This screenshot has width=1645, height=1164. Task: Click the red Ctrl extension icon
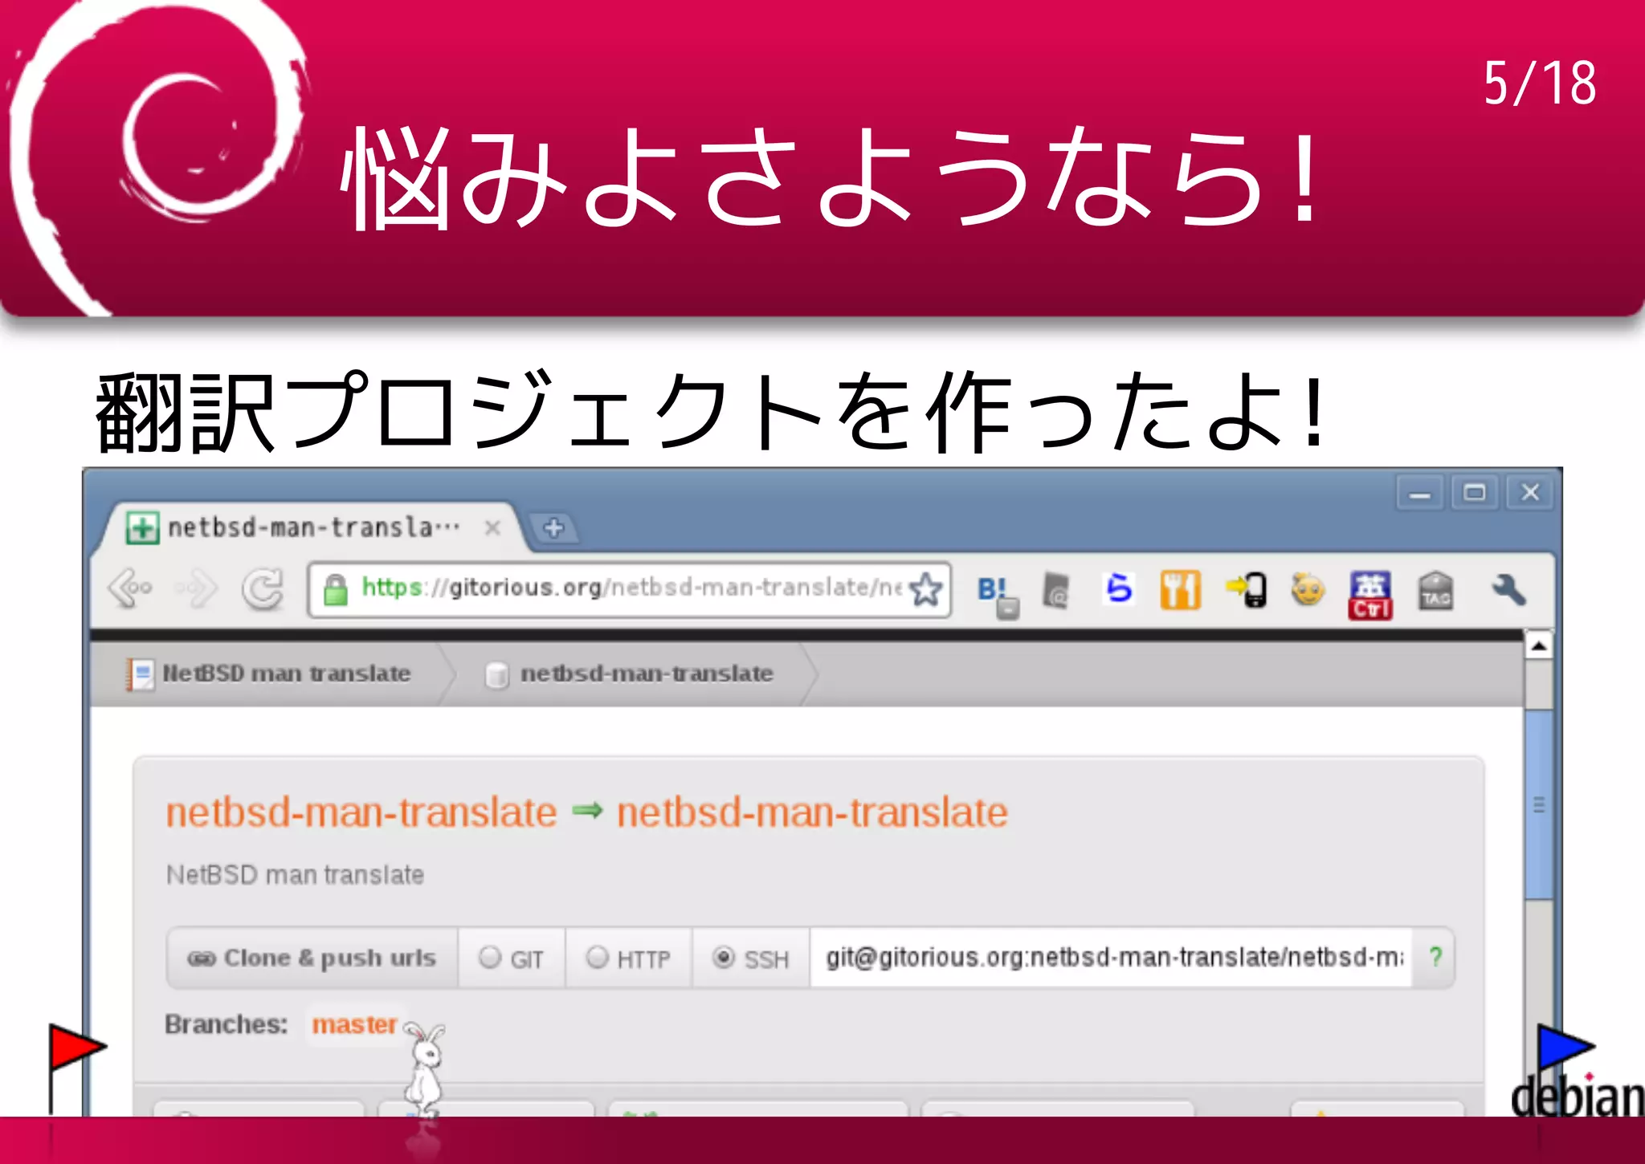[1370, 595]
